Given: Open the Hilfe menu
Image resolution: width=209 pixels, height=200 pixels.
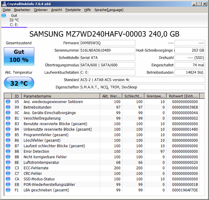Looking at the screenshot, I should coord(87,10).
